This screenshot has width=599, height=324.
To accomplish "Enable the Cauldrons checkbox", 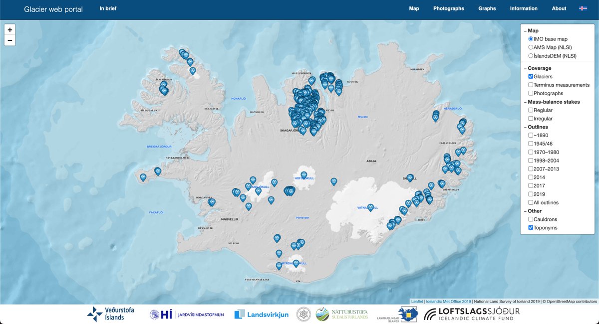I will (x=531, y=219).
